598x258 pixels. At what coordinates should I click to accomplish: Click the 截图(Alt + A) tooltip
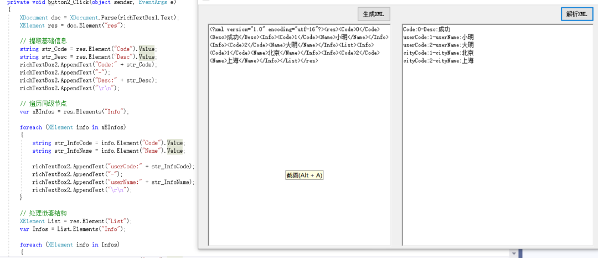coord(304,175)
